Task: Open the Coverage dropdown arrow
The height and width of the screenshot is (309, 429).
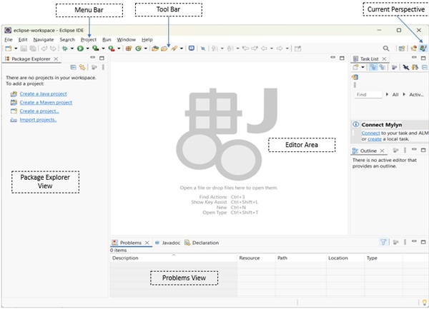Action: tap(103, 49)
